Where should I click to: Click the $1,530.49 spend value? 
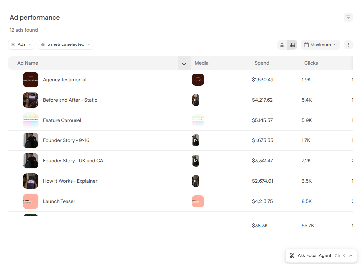pyautogui.click(x=263, y=80)
